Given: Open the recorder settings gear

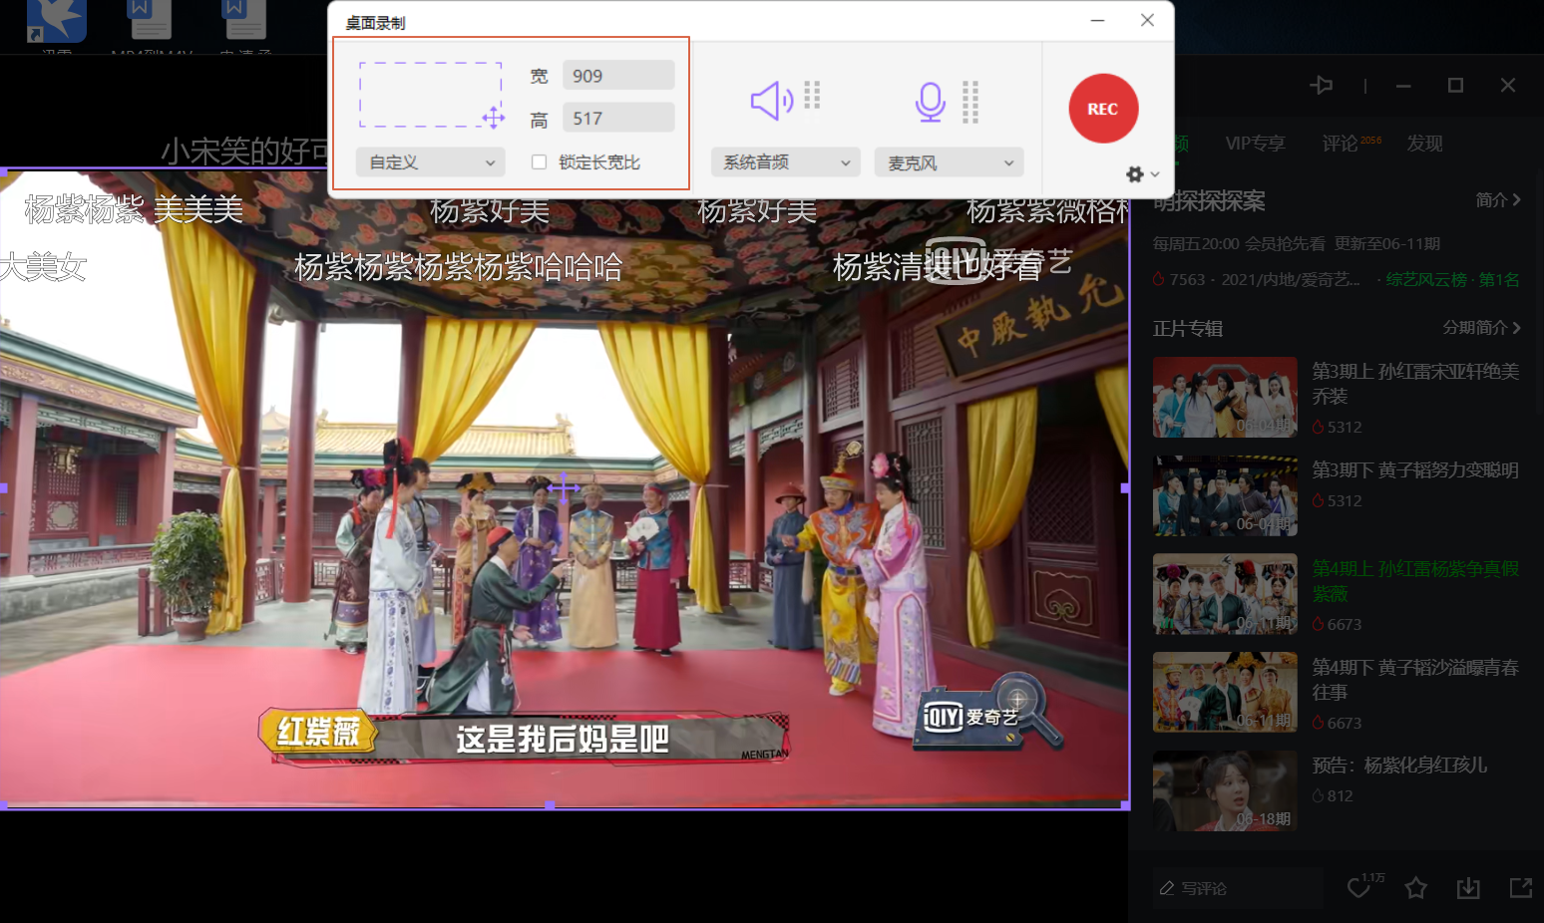Looking at the screenshot, I should [1135, 174].
